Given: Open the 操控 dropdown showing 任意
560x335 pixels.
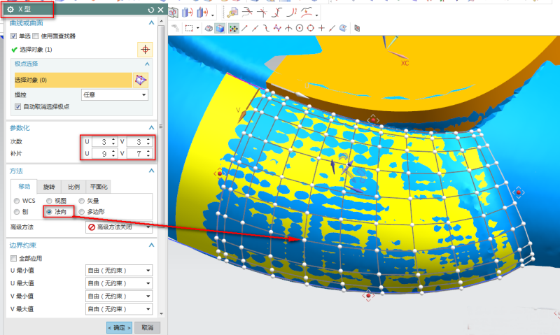Looking at the screenshot, I should (114, 94).
